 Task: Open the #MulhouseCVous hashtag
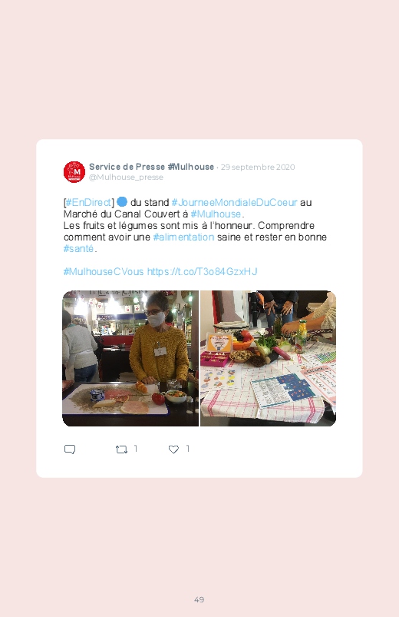click(104, 271)
